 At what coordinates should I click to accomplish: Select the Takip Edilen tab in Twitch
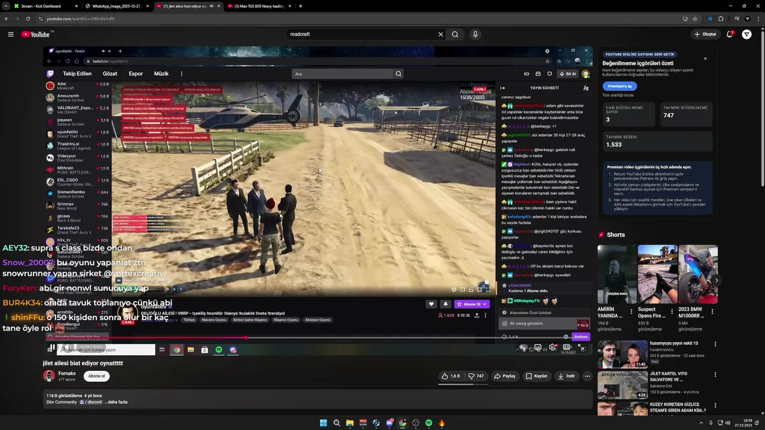click(x=77, y=74)
